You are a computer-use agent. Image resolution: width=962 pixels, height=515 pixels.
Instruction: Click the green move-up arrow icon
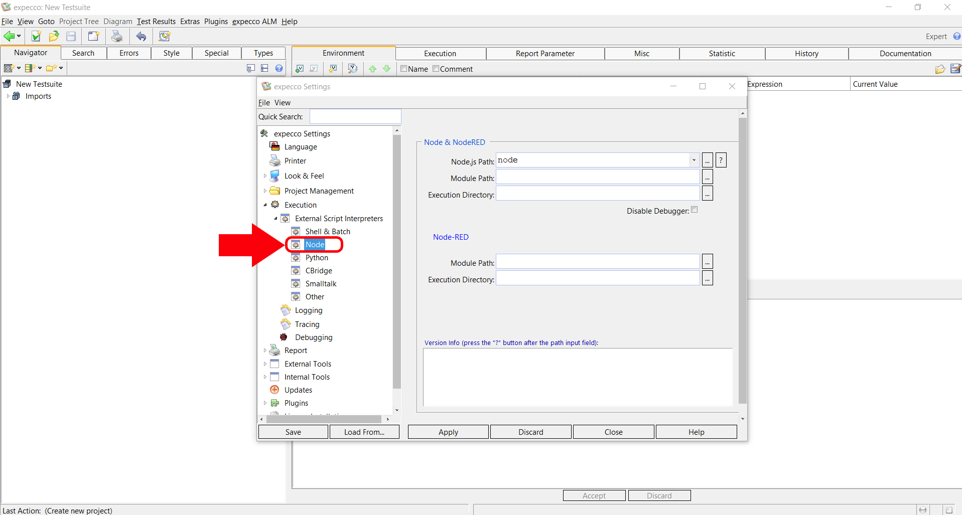(372, 69)
